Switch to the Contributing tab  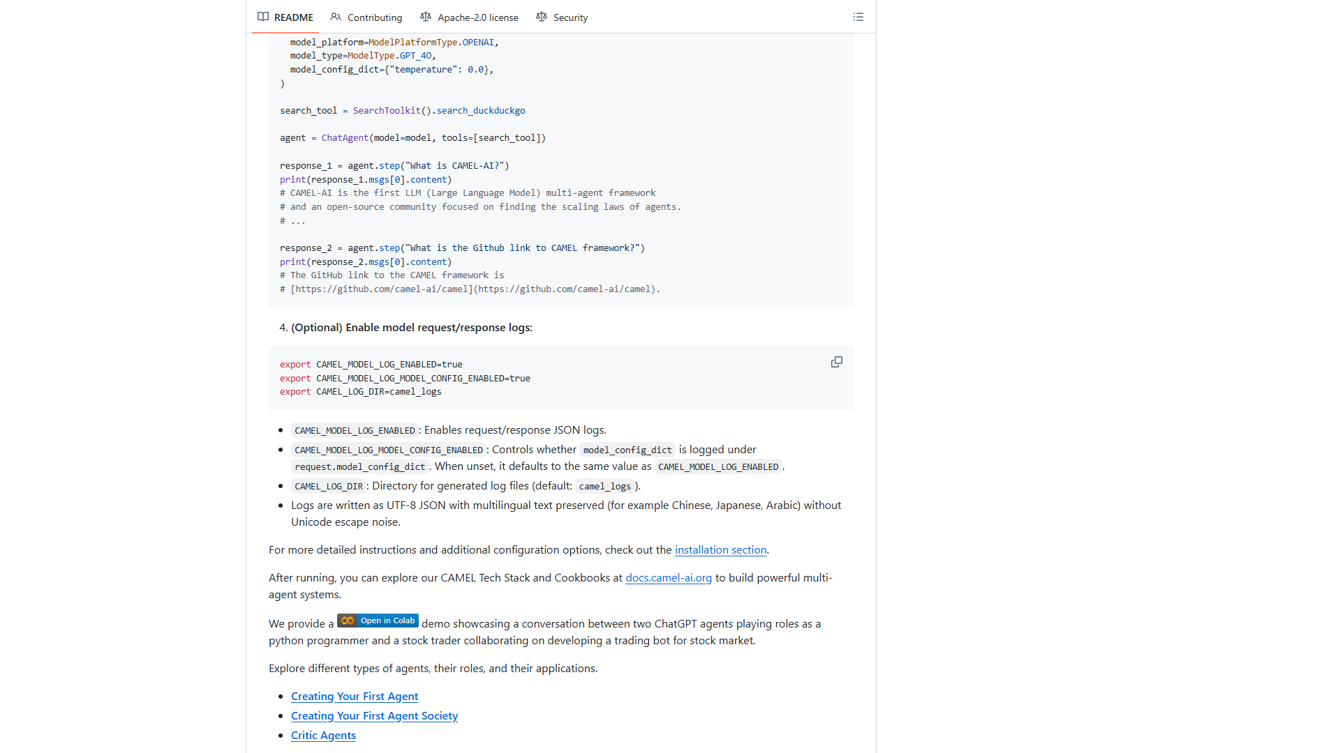[x=366, y=17]
